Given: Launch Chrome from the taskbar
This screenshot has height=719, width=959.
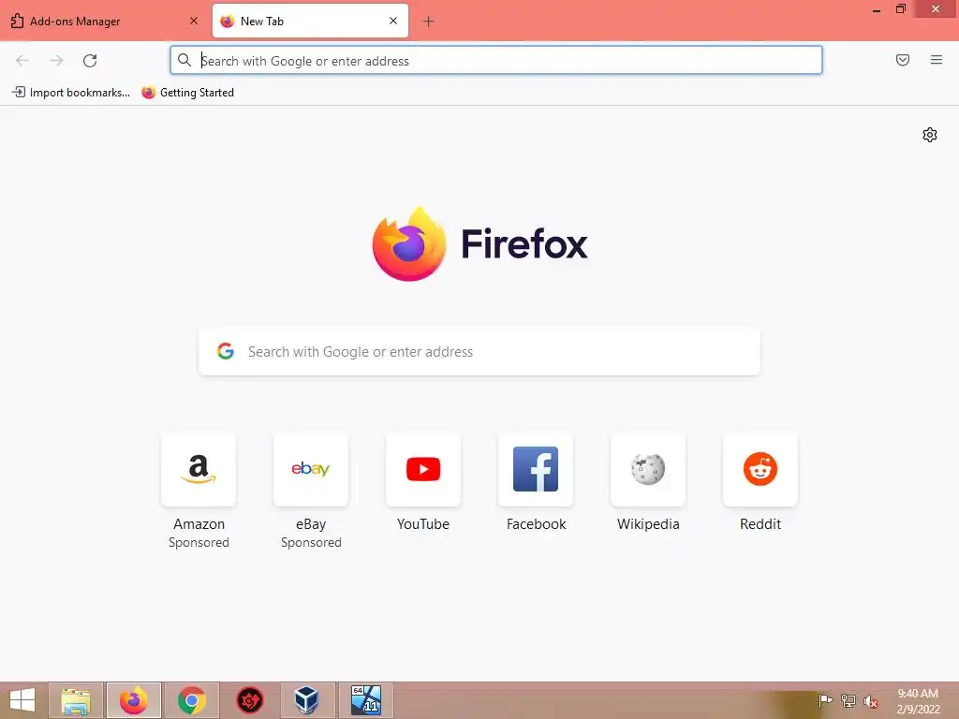Looking at the screenshot, I should (x=192, y=700).
